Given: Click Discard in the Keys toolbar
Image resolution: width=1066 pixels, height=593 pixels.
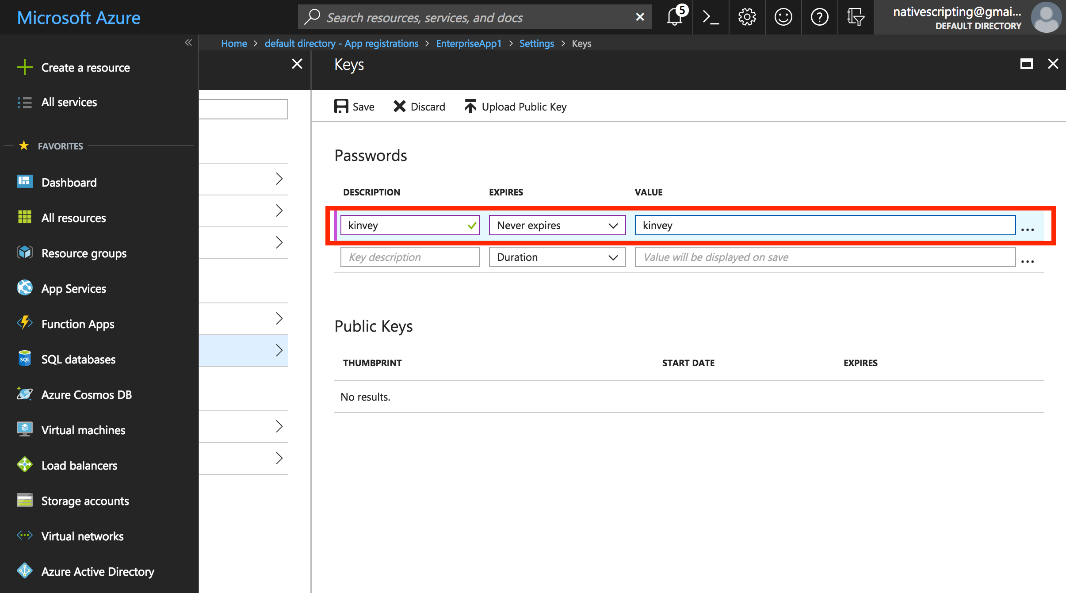Looking at the screenshot, I should 419,107.
